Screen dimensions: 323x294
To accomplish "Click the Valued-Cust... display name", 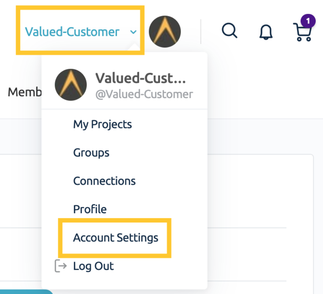I will [x=141, y=78].
